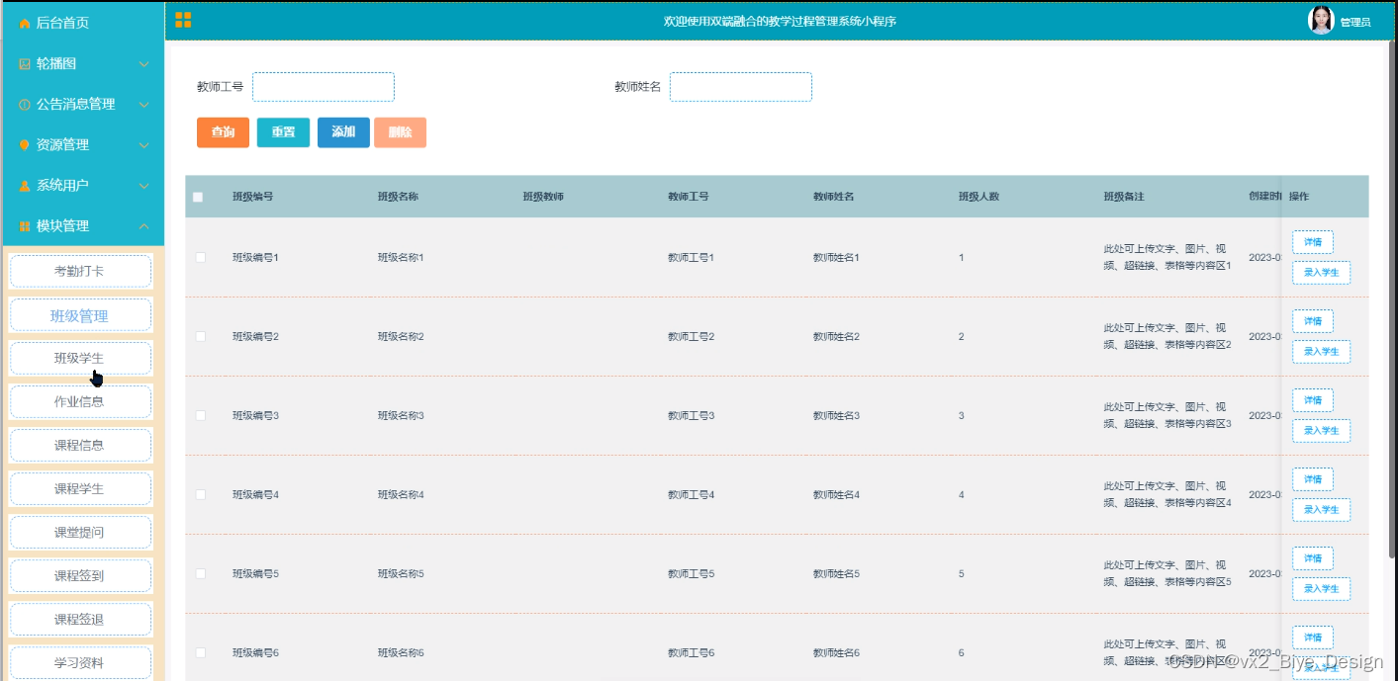The width and height of the screenshot is (1398, 681).
Task: Expand the 资源管理 chevron
Action: [x=144, y=145]
